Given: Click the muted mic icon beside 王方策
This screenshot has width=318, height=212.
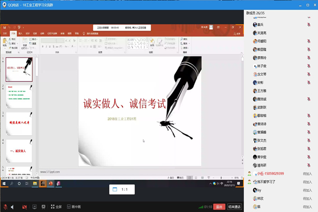Looking at the screenshot, I should (x=308, y=91).
